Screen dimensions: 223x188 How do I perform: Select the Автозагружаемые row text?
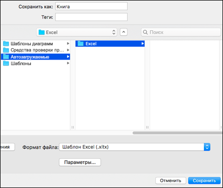30,57
